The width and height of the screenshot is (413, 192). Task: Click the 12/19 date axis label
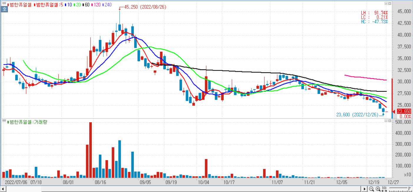[x=374, y=182]
